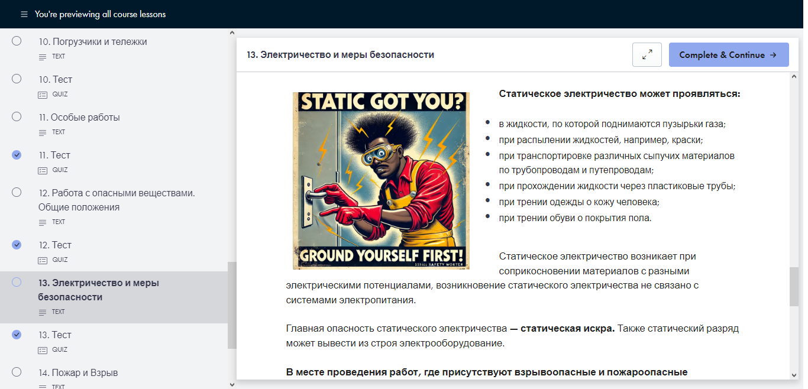808x389 pixels.
Task: Click sidebar scrollbar down arrow
Action: point(232,384)
